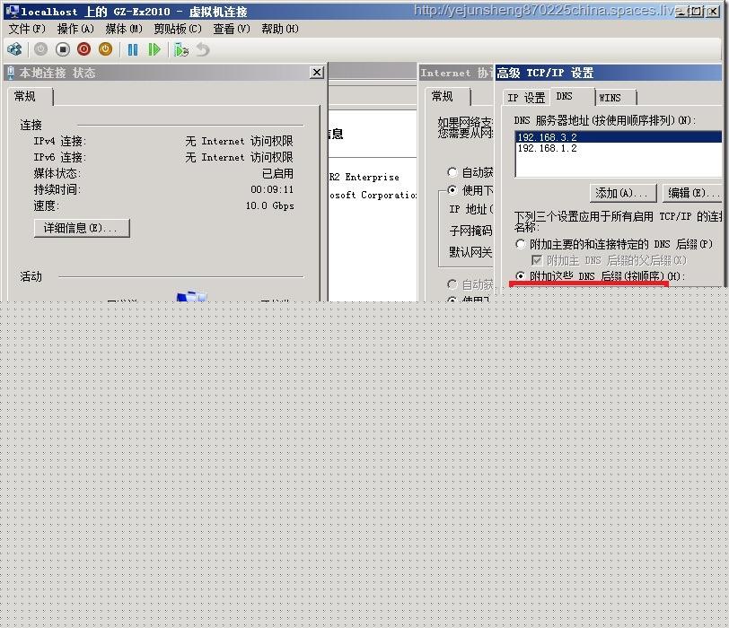Pause the virtual machine
729x628 pixels.
tap(133, 49)
